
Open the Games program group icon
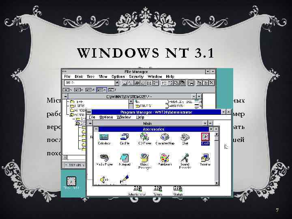click(x=158, y=191)
